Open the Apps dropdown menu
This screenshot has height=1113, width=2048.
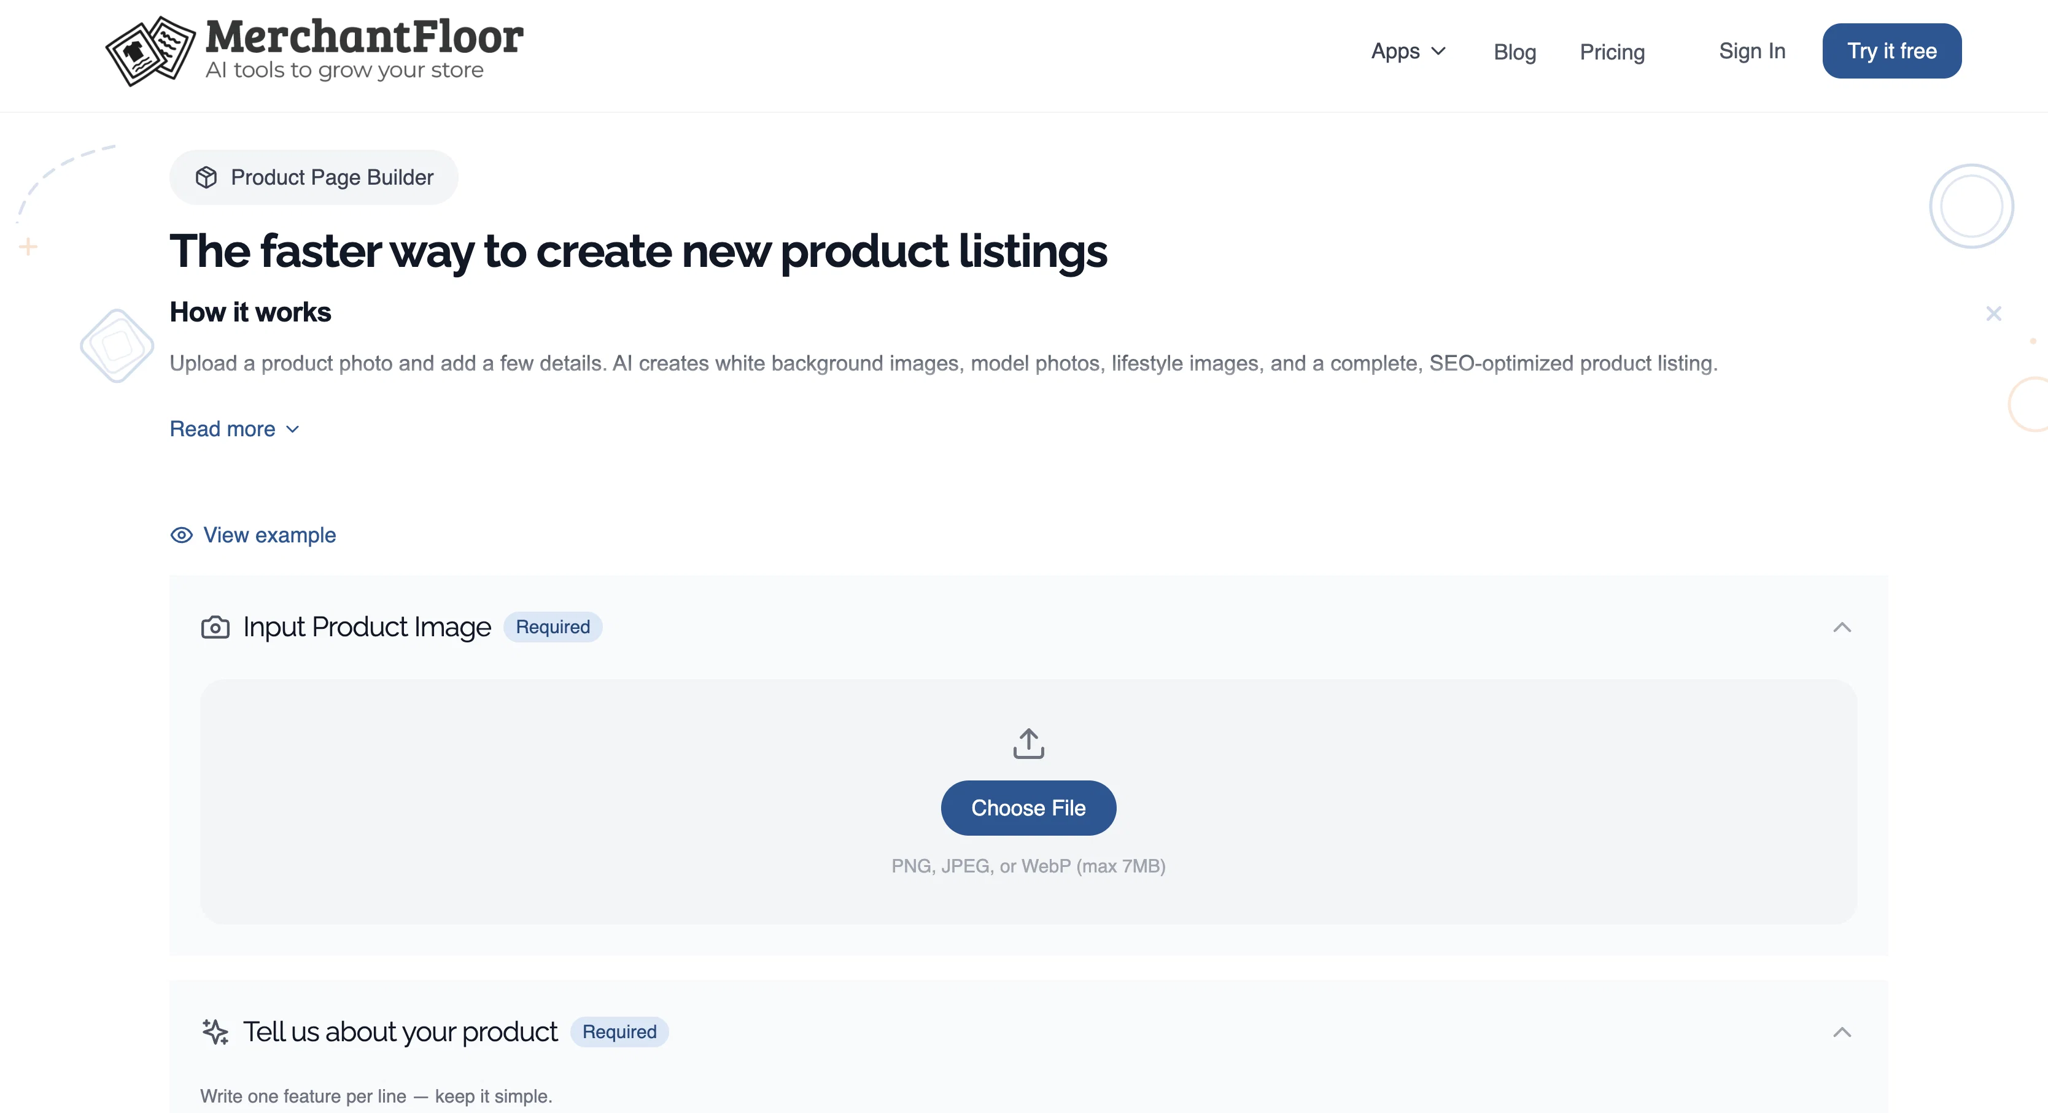1408,51
